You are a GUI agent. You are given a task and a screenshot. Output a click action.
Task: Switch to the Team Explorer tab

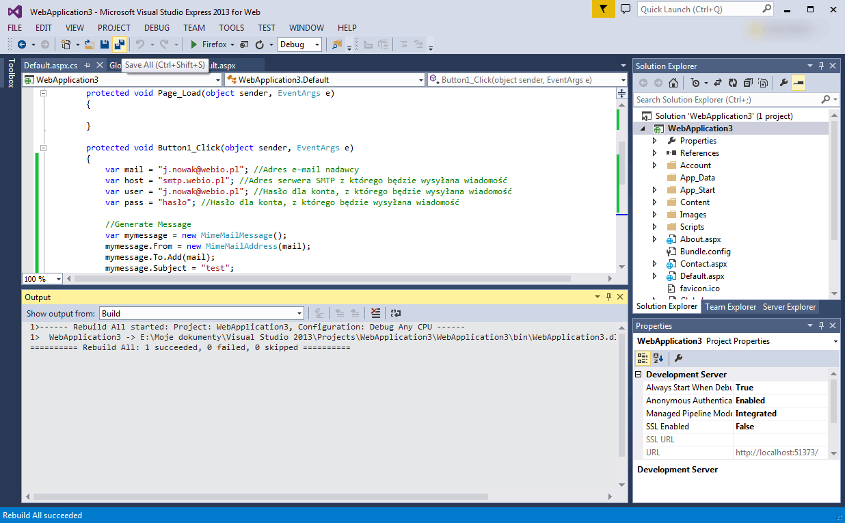click(731, 307)
